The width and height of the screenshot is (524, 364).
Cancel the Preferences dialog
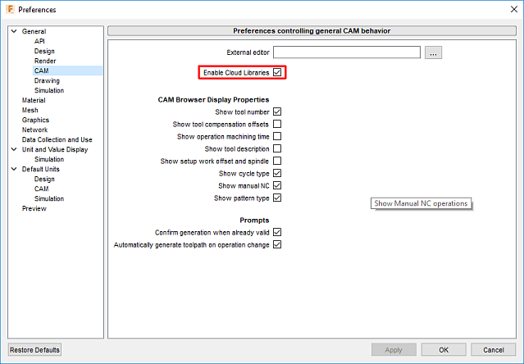pos(494,349)
